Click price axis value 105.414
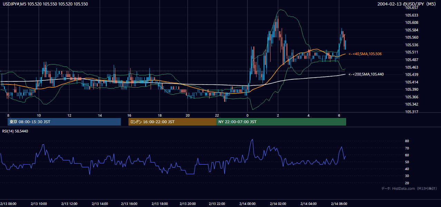 click(x=412, y=82)
